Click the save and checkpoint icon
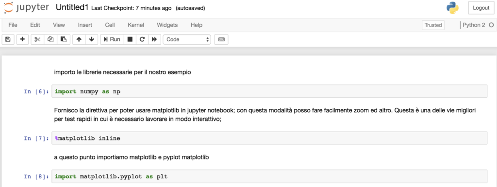This screenshot has height=187, width=497. (8, 40)
